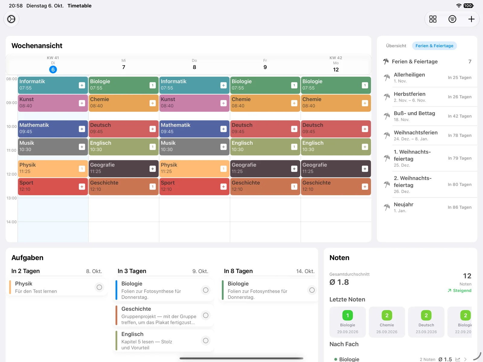Open task badge on Tuesday Physik lesson
Image resolution: width=483 pixels, height=362 pixels.
pos(82,169)
